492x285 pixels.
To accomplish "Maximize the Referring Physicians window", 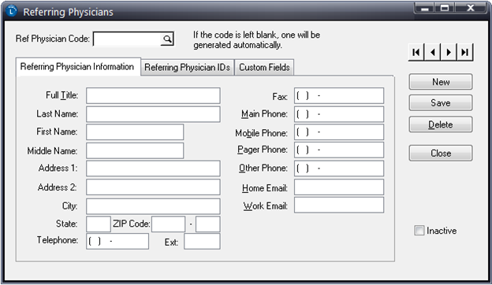I will click(x=445, y=8).
